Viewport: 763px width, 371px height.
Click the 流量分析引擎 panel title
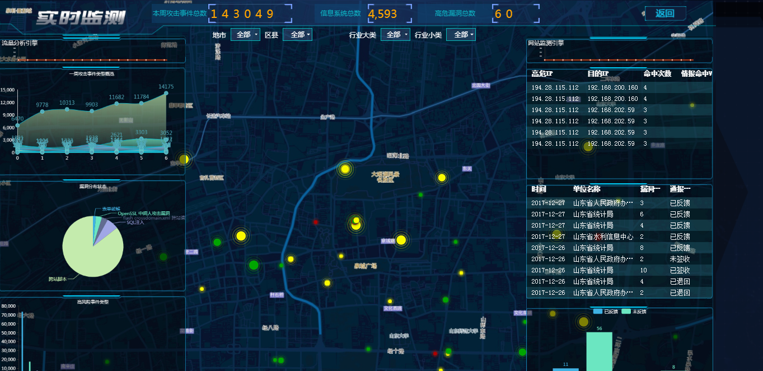(20, 43)
